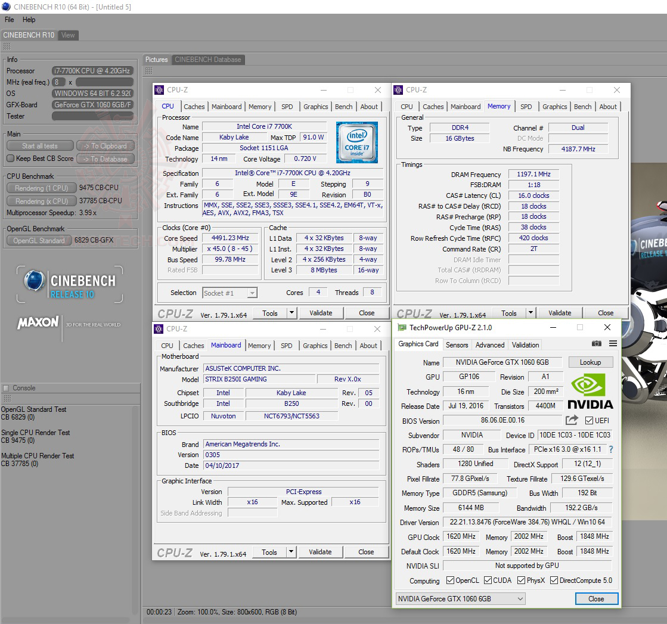This screenshot has width=667, height=624.
Task: Toggle the UEFI checkbox in GPU-Z
Action: pyautogui.click(x=588, y=420)
